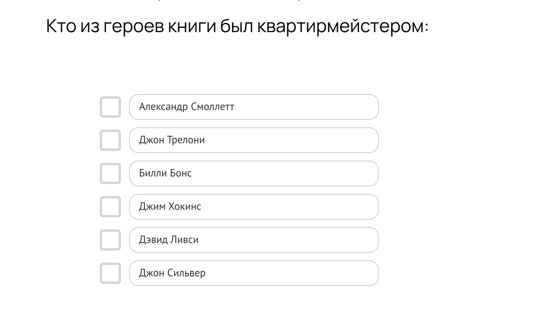The height and width of the screenshot is (322, 551).
Task: Mark the checkbox for Джим Хокинс
Action: tap(110, 207)
